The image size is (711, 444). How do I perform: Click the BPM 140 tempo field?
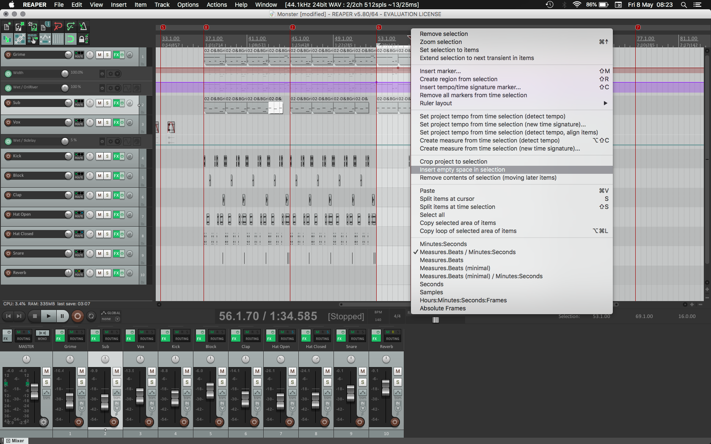378,316
